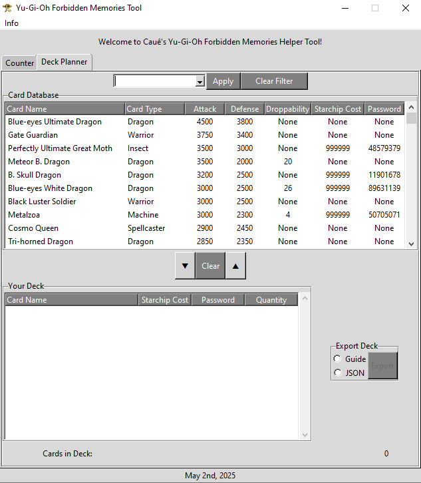
Task: Click the Cards in Deck count 0
Action: coord(386,454)
